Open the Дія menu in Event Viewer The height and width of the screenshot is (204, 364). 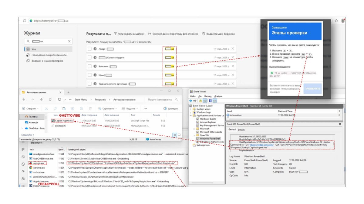[x=200, y=96]
